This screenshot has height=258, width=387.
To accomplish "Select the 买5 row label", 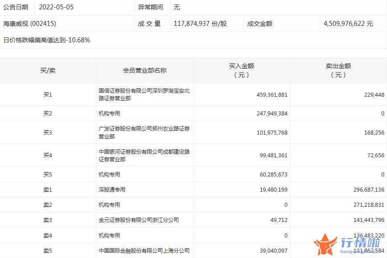I will pyautogui.click(x=48, y=174).
